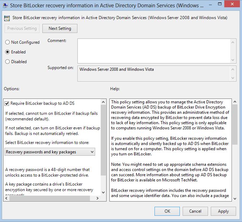The width and height of the screenshot is (242, 222).
Task: Click the Options pane scroll right arrow
Action: [x=97, y=198]
